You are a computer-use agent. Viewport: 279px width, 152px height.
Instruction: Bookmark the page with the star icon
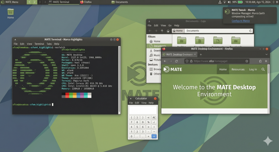pos(247,61)
